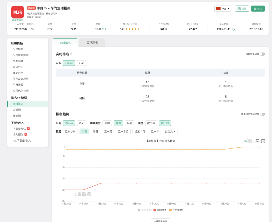The image size is (272, 222).
Task: Open 关键词 in sidebar
Action: pyautogui.click(x=17, y=110)
